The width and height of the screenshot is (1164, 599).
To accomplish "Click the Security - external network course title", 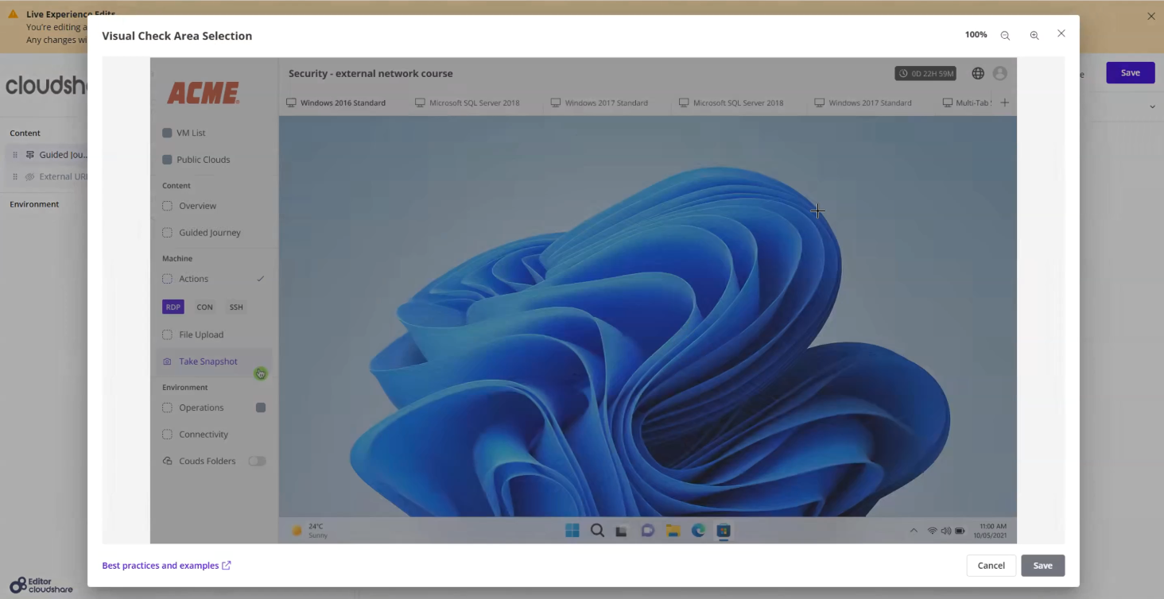I will tap(371, 73).
